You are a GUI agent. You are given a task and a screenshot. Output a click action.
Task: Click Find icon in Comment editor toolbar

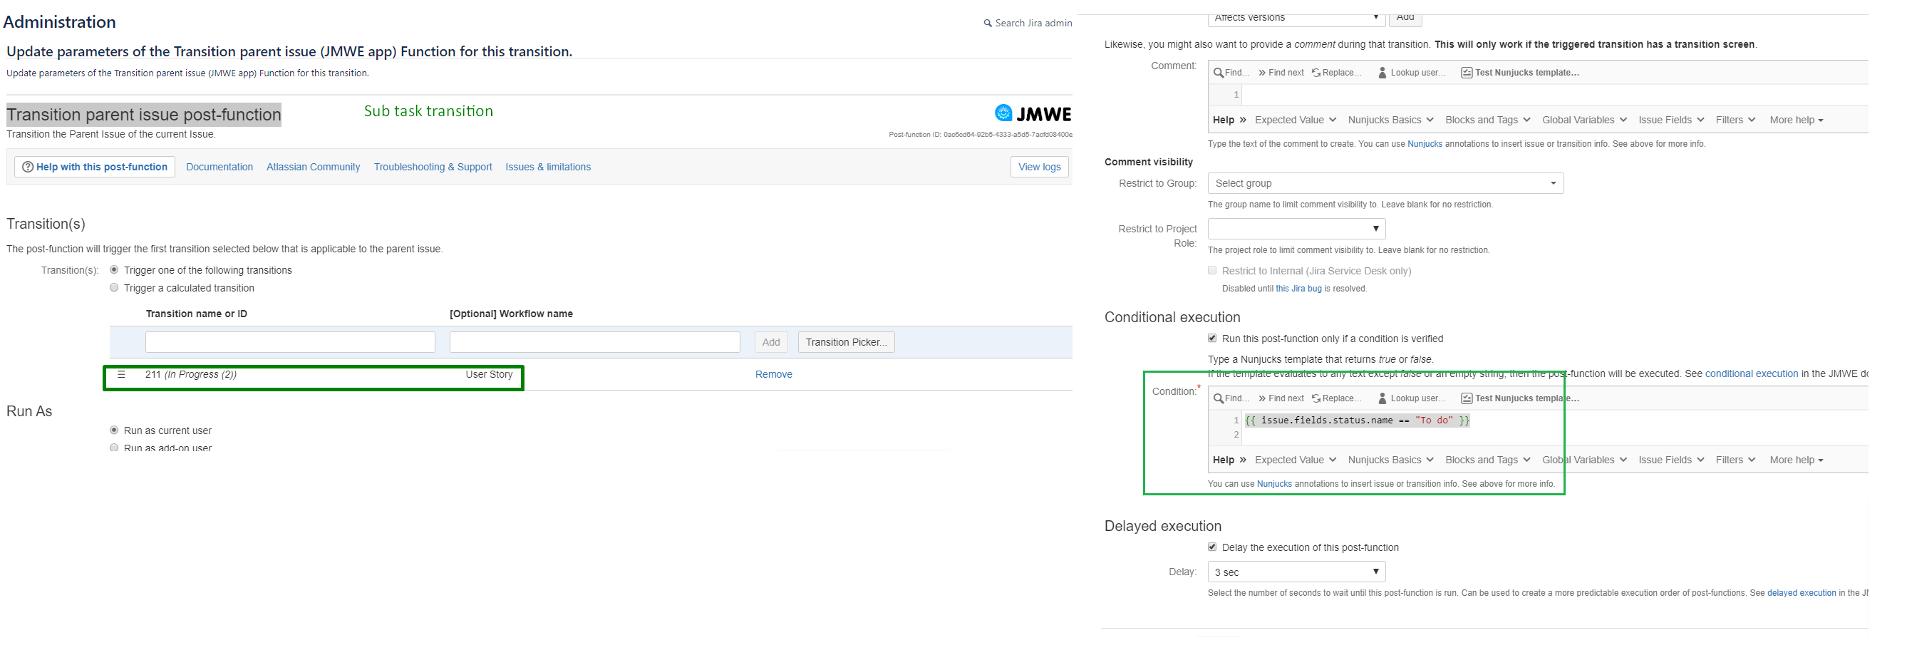pos(1219,73)
